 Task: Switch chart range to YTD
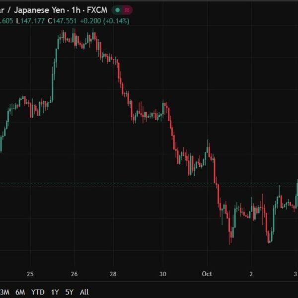[x=38, y=292]
